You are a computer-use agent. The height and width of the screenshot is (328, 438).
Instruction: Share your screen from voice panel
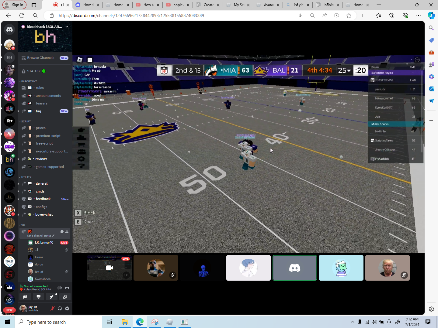tap(39, 297)
